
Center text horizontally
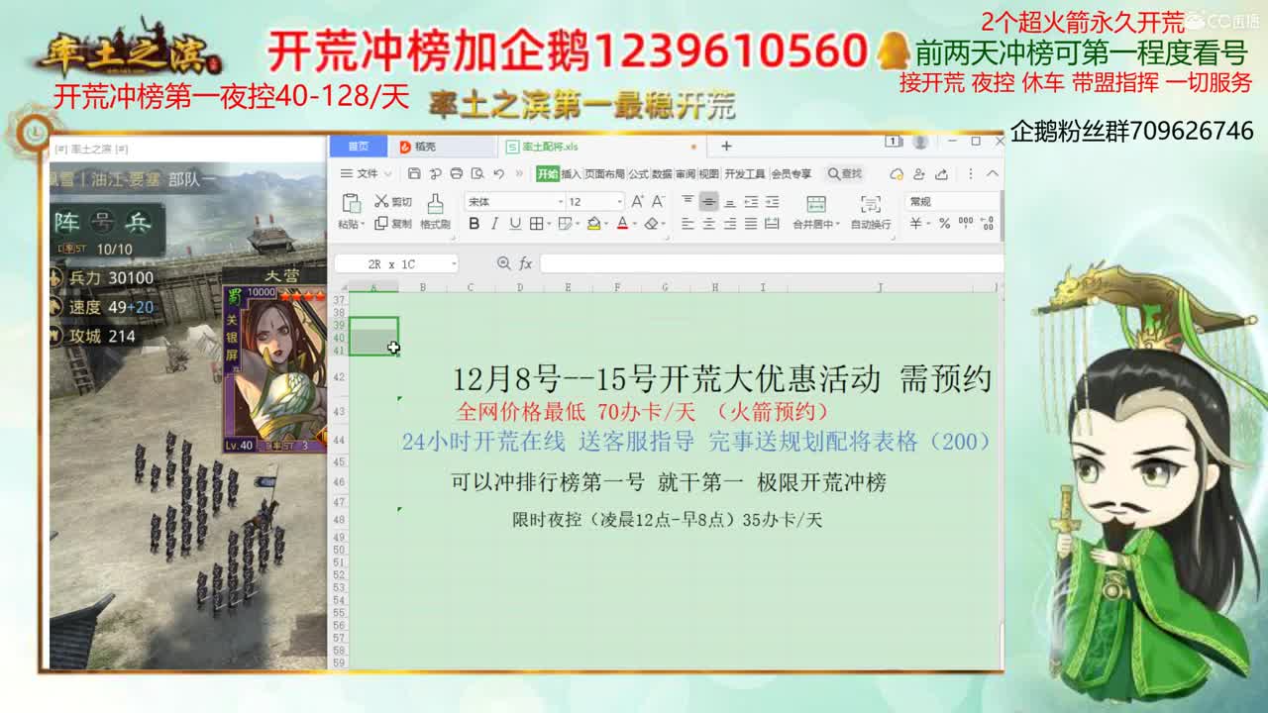click(708, 224)
